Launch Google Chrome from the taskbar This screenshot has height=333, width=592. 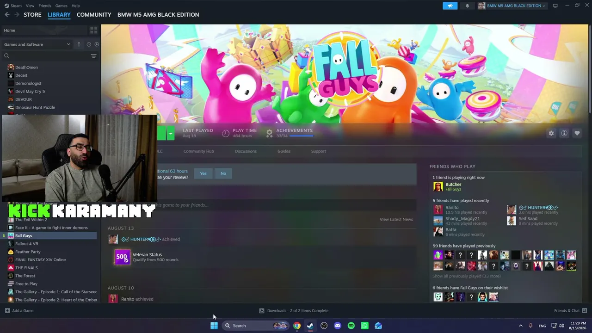click(297, 326)
